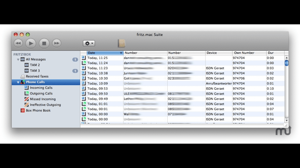Image resolution: width=300 pixels, height=168 pixels.
Task: Click the Phone Calls handset icon
Action: click(x=22, y=82)
